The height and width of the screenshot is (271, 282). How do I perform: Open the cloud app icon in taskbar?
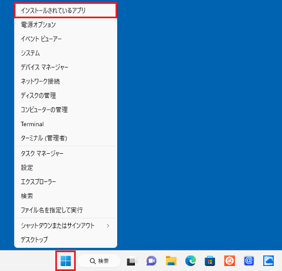pos(268,261)
